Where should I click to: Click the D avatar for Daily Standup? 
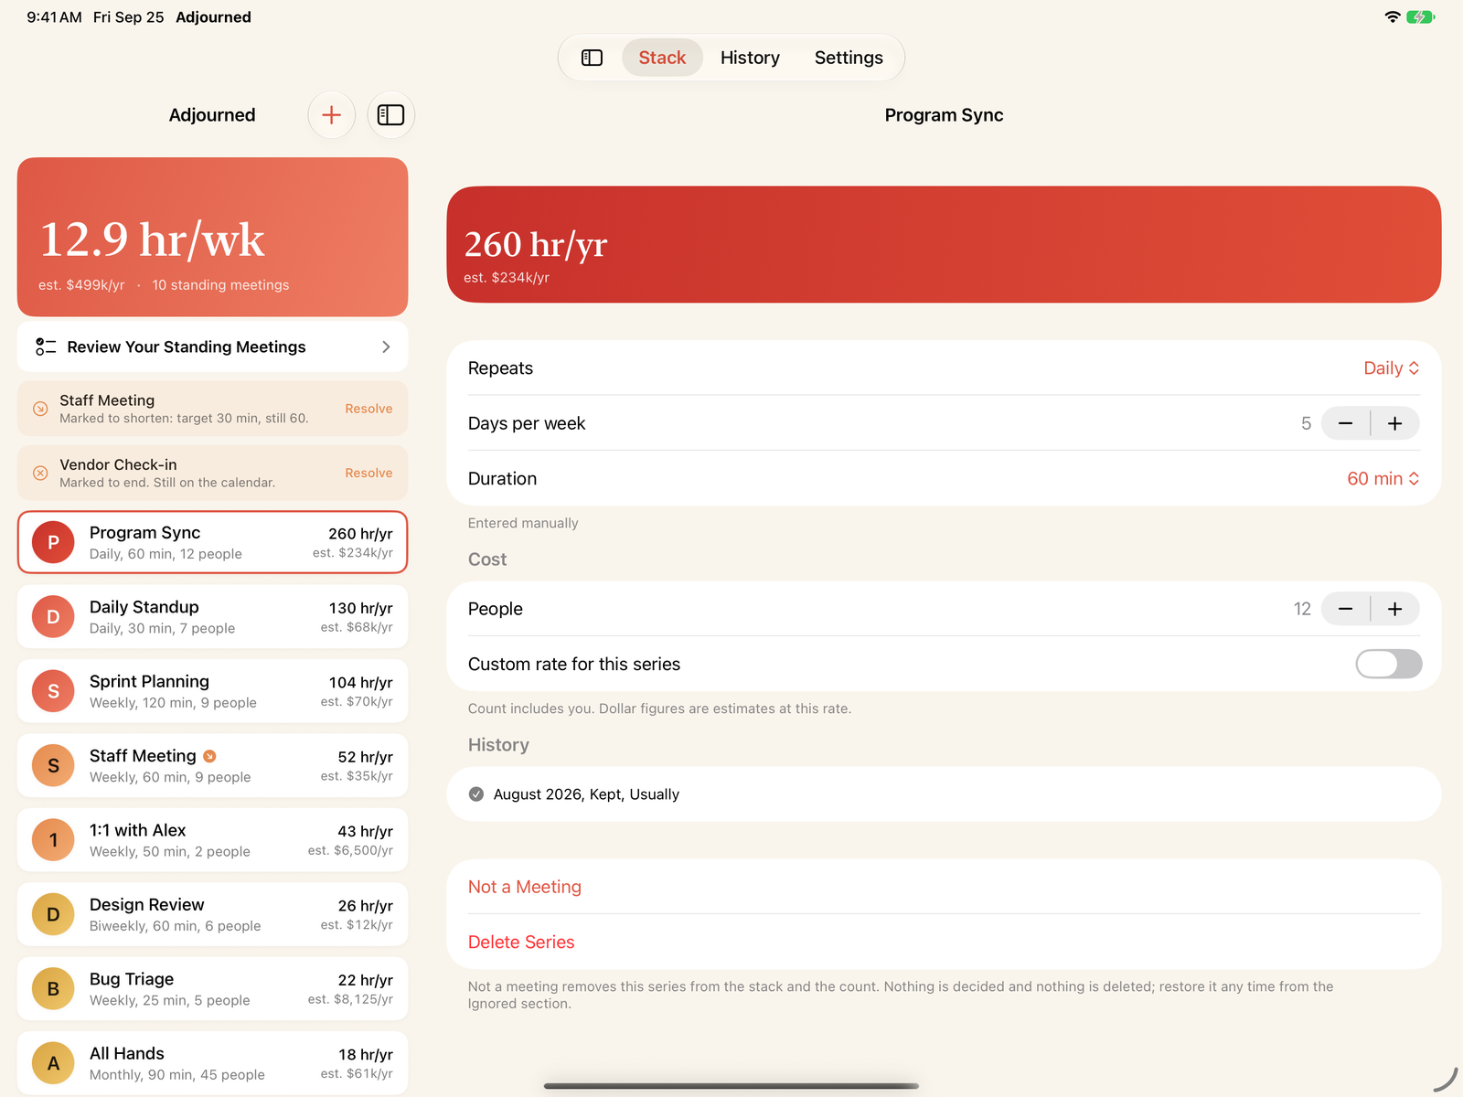coord(53,617)
